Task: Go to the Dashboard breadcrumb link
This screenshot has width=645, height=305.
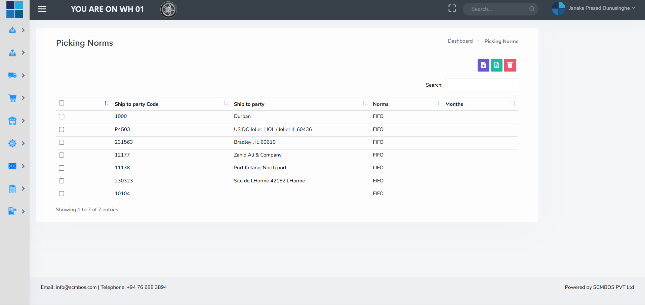Action: [460, 41]
